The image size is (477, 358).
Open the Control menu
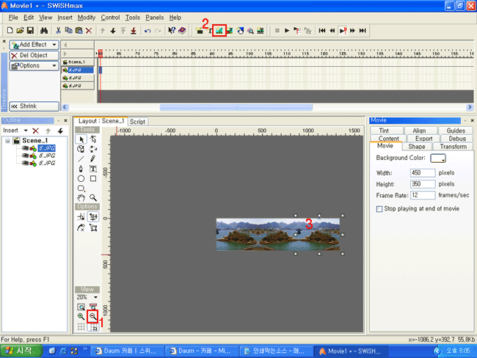point(110,18)
